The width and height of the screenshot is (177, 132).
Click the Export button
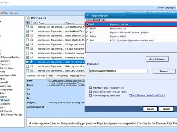(x=150, y=109)
